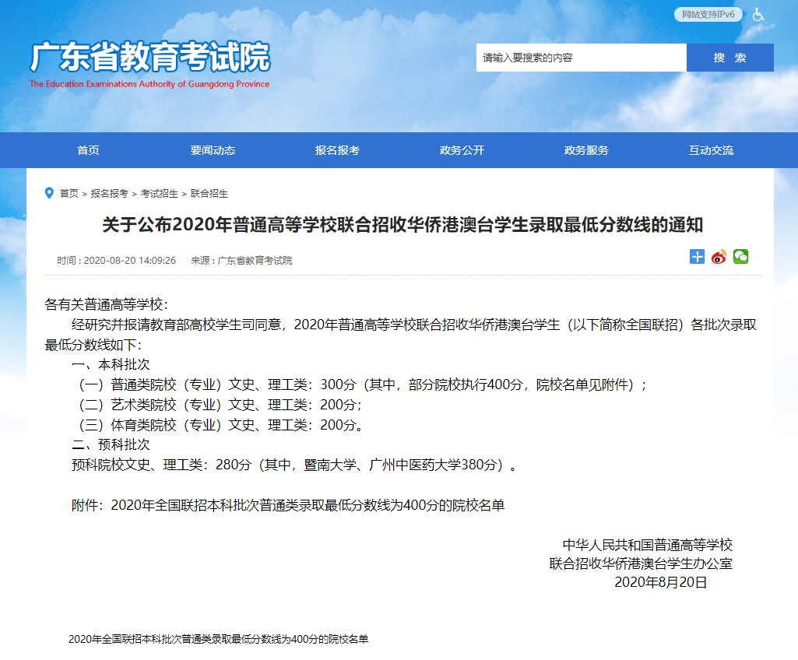Open the 首页 navigation menu item
This screenshot has width=798, height=660.
pyautogui.click(x=88, y=150)
